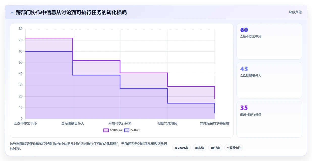Screen dimensions: 312x161
Task: Click the x-axis label 会后明确责任人
Action: [x=73, y=123]
